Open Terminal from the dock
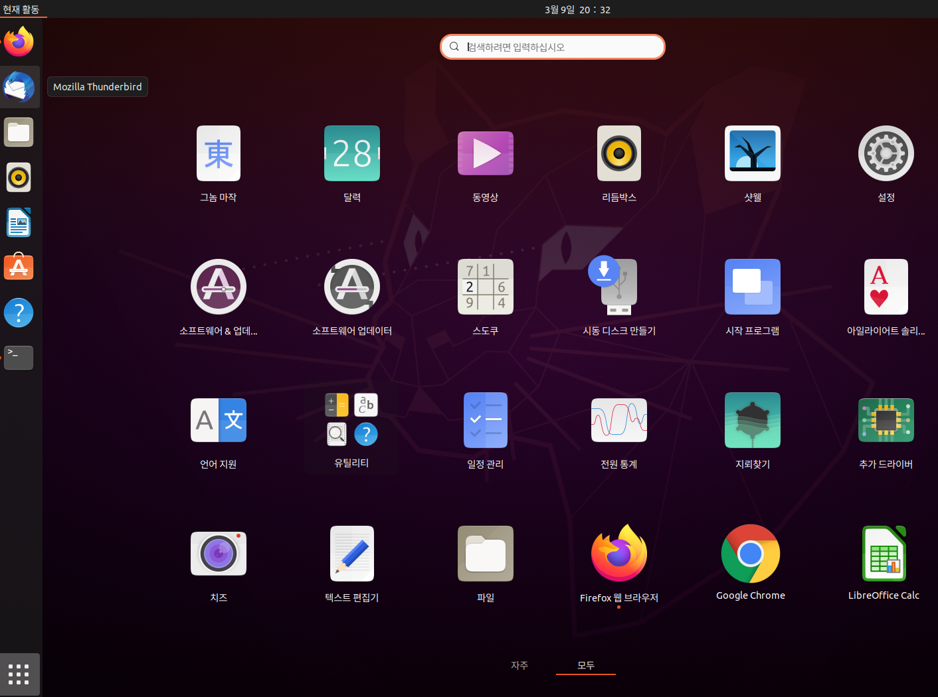Viewport: 938px width, 697px height. click(x=19, y=358)
